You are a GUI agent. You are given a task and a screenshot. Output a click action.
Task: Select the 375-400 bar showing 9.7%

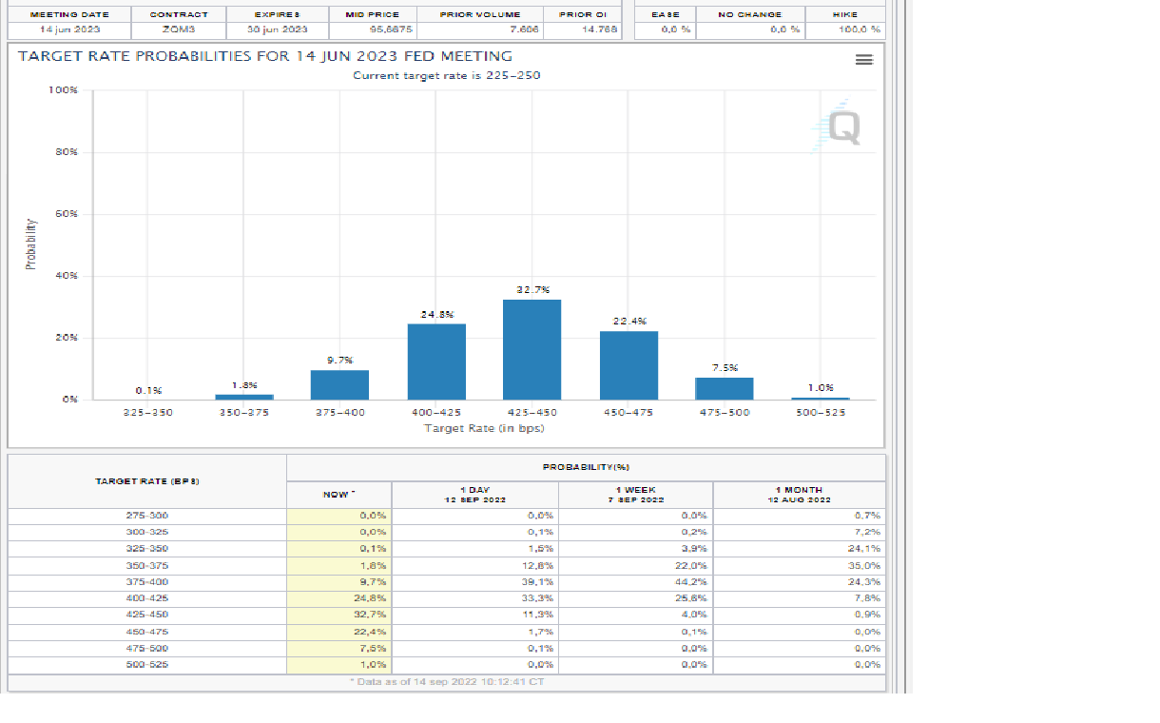click(339, 384)
